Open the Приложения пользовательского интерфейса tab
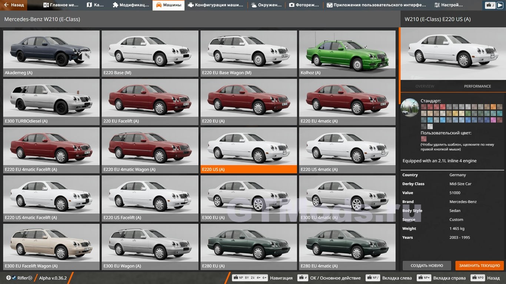The width and height of the screenshot is (506, 284). click(x=377, y=5)
